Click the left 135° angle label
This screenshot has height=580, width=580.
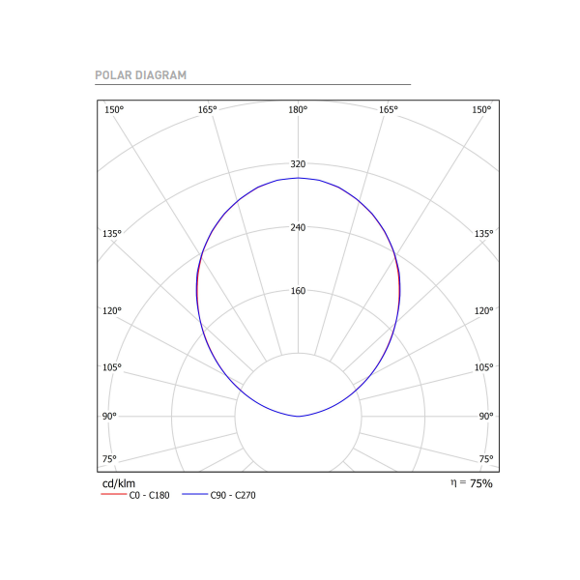click(112, 234)
